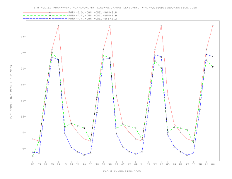Click x-axis tick label 21
This screenshot has height=179, width=232.
pyautogui.click(x=78, y=164)
